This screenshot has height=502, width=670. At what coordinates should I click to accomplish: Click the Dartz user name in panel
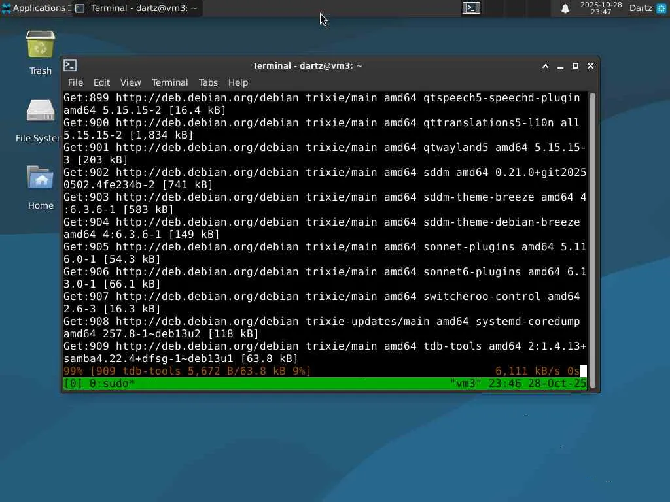[641, 8]
